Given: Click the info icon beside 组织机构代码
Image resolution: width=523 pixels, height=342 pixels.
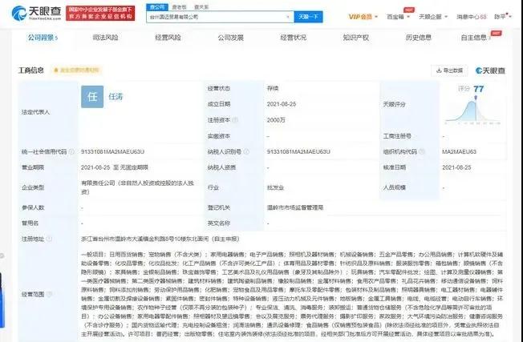Looking at the screenshot, I should pos(422,152).
